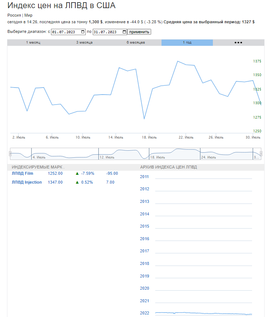Image resolution: width=272 pixels, height=317 pixels.
Task: Open the 2021 archive year
Action: [x=144, y=301]
